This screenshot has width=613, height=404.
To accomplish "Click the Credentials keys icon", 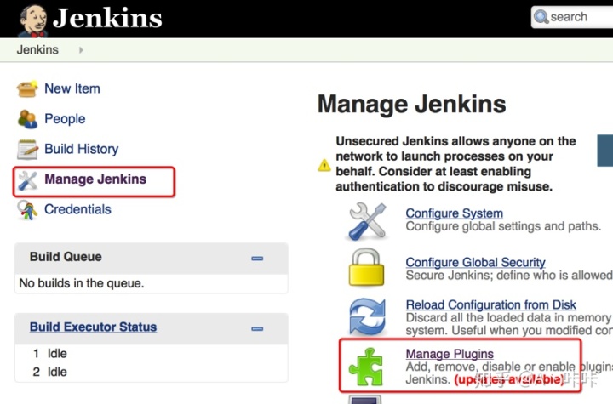I will pos(27,210).
